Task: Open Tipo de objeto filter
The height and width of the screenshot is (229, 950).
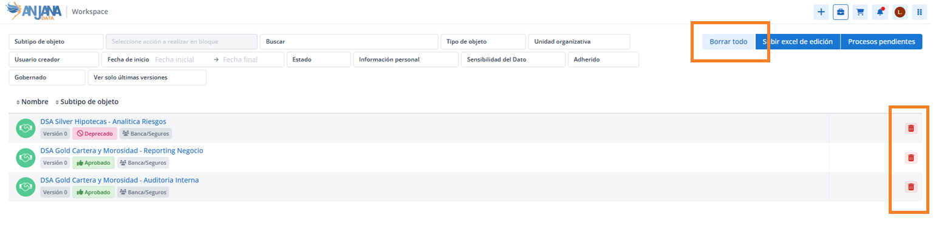Action: coord(483,42)
